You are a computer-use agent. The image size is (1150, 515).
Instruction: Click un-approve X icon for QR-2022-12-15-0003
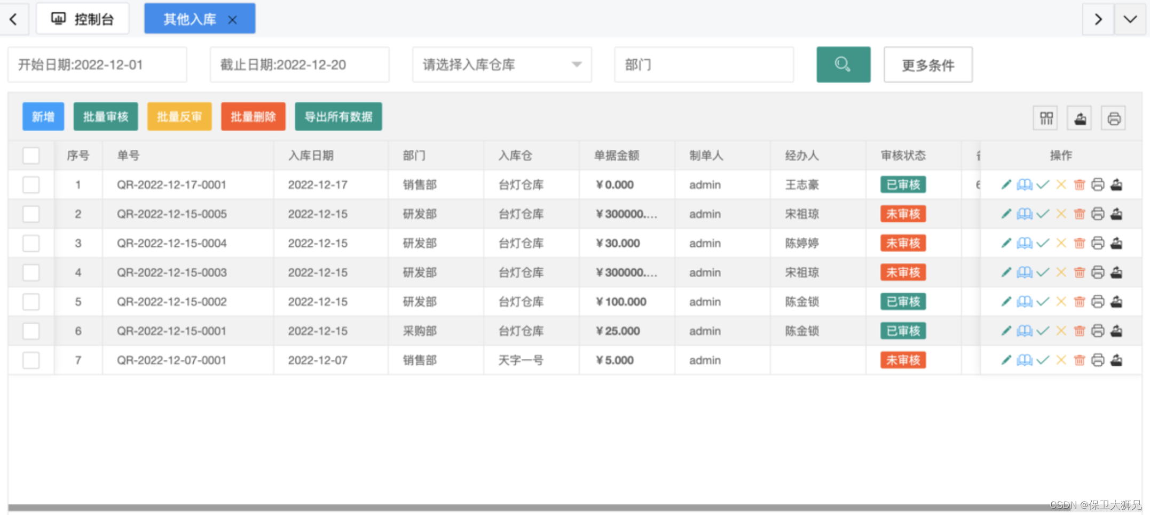(x=1061, y=272)
